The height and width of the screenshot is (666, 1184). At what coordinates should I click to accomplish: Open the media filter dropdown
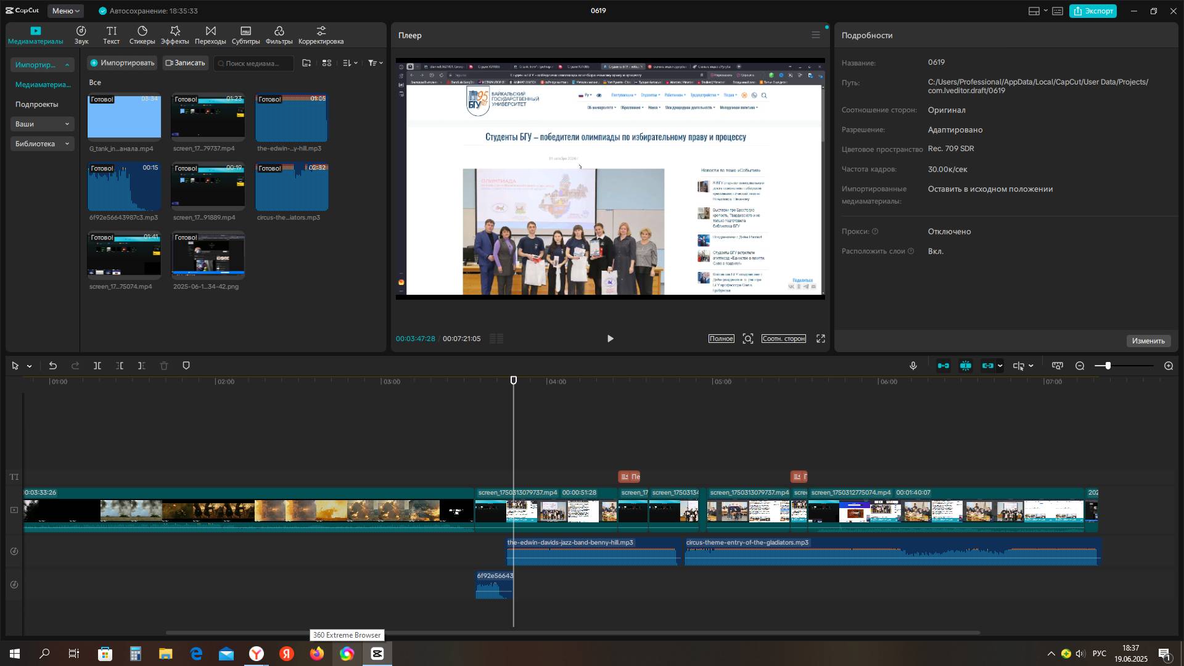pos(375,63)
